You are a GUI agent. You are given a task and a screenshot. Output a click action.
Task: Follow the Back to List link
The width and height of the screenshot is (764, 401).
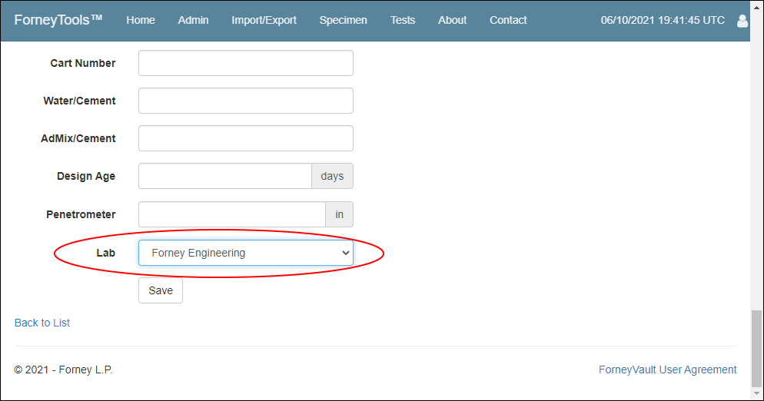pyautogui.click(x=42, y=323)
